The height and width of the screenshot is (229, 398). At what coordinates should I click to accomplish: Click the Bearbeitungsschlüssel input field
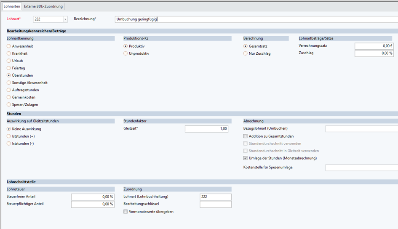point(215,205)
